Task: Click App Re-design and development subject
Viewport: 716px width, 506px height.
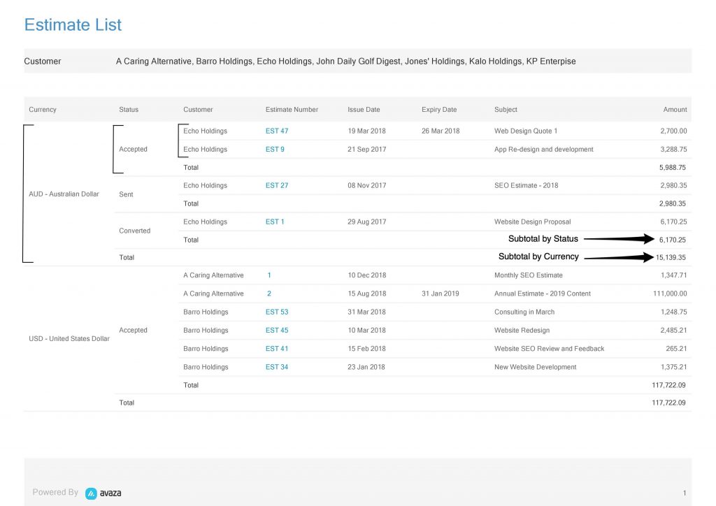Action: (544, 149)
